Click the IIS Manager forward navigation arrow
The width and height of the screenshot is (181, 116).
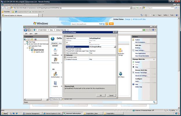pyautogui.click(x=29, y=30)
